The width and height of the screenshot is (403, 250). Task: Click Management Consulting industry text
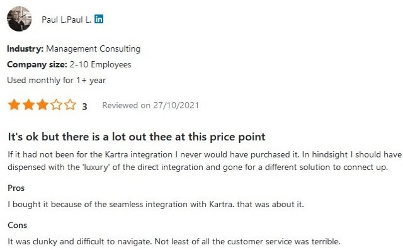[x=93, y=49]
